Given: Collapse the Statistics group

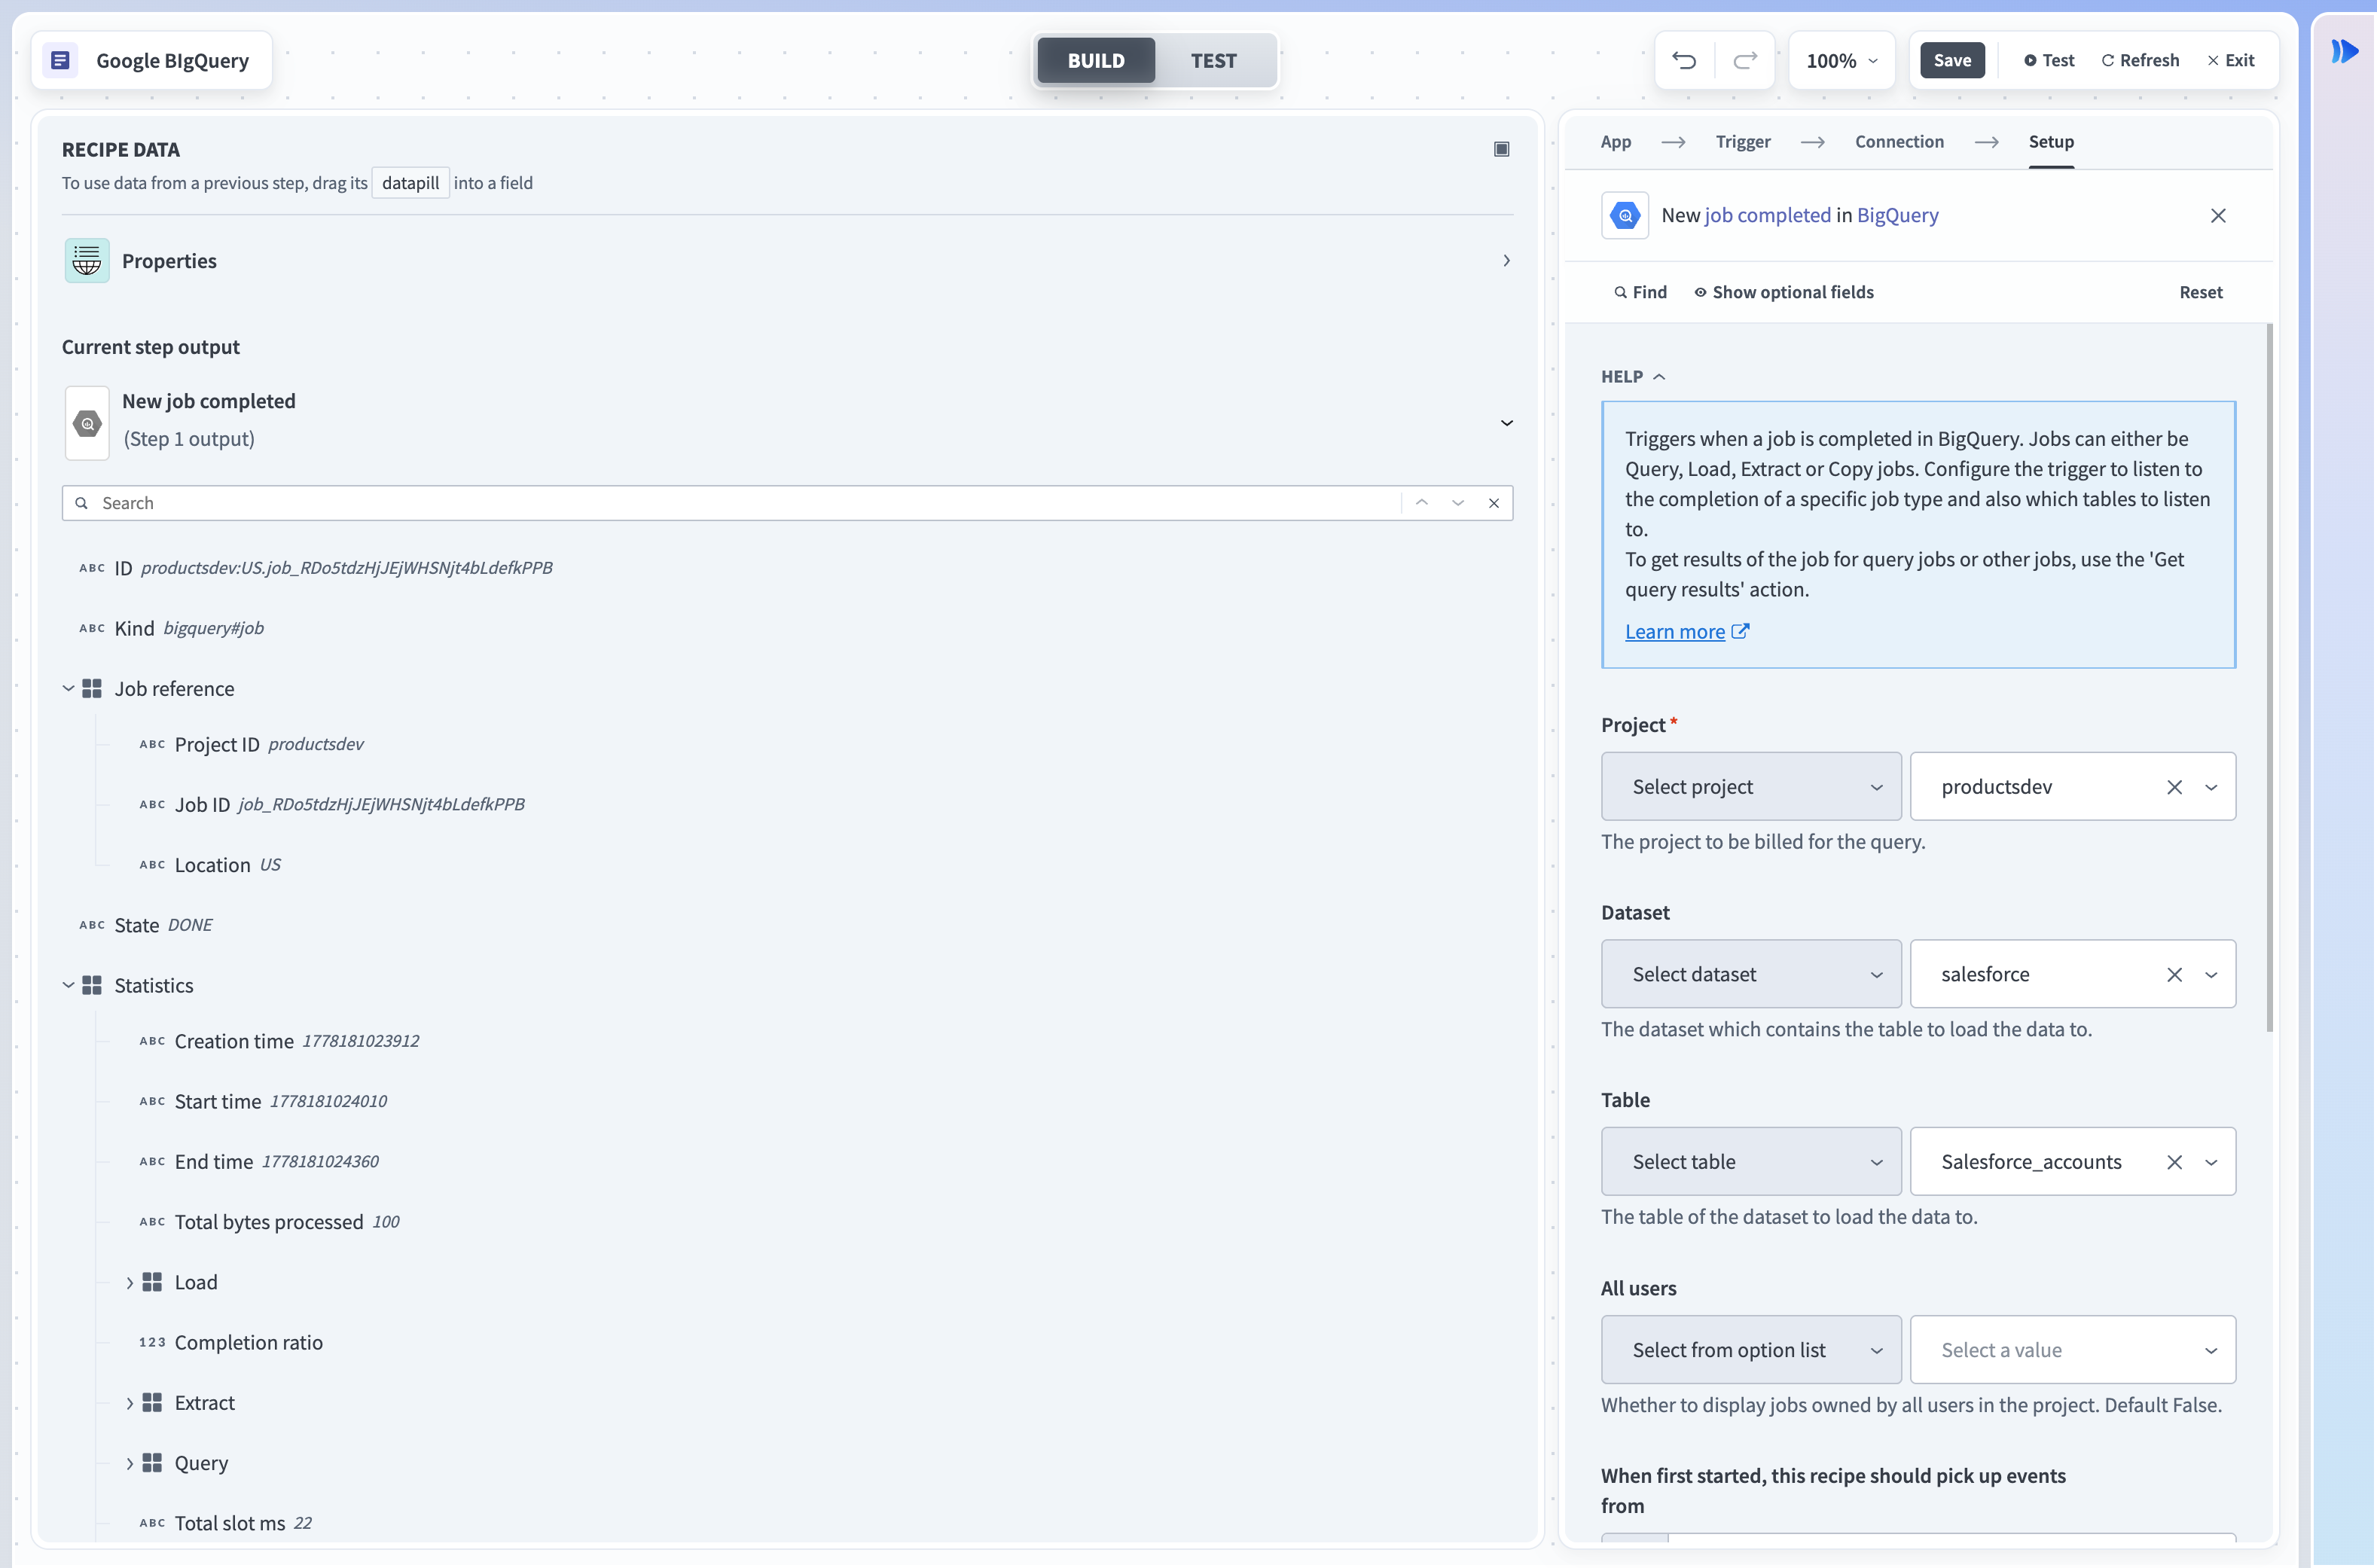Looking at the screenshot, I should coord(68,985).
